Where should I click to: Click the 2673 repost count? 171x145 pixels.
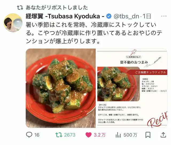pyautogui.click(x=70, y=135)
